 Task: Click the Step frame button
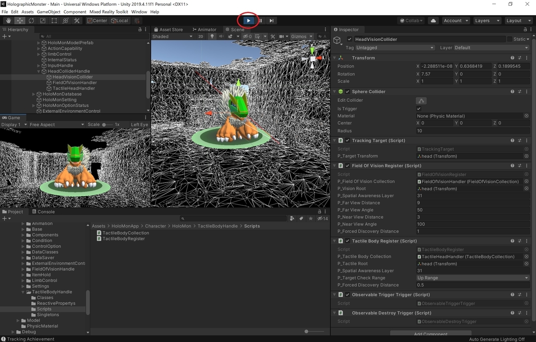coord(272,21)
